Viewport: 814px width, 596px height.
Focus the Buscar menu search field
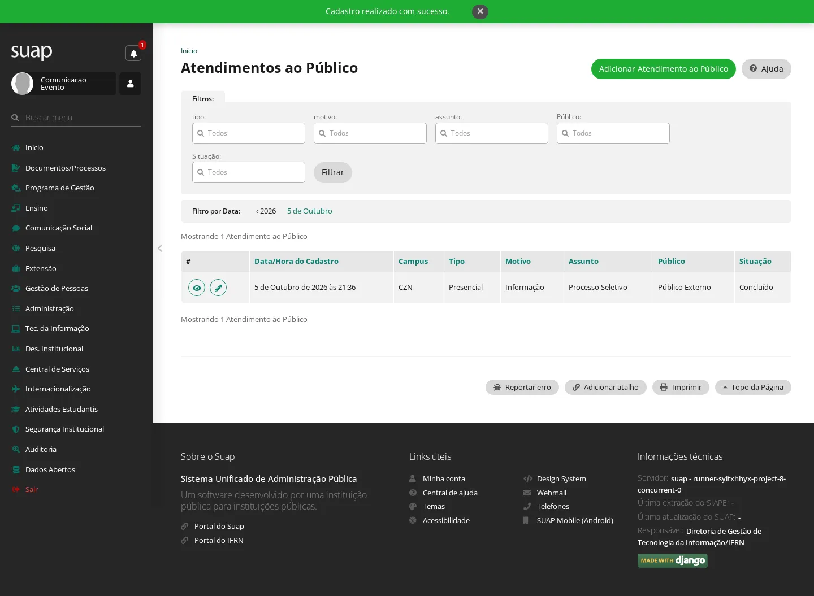coord(76,118)
